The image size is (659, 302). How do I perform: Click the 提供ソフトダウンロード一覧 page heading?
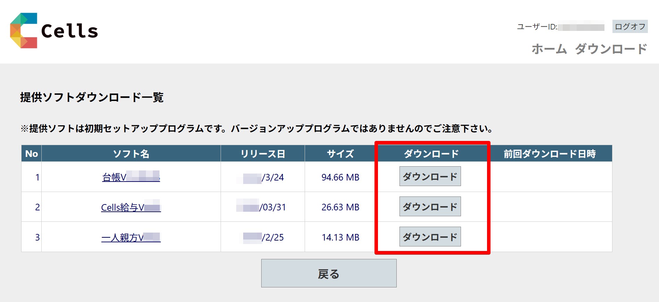92,97
